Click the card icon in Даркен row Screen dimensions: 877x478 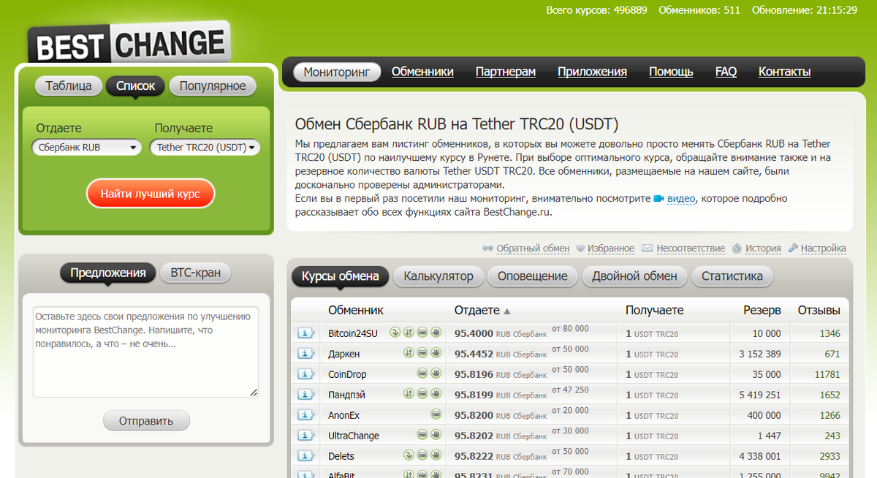422,353
